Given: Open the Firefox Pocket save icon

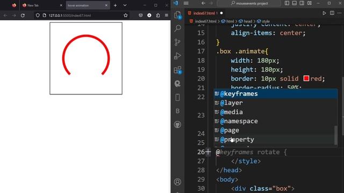Looking at the screenshot, I should (141, 16).
